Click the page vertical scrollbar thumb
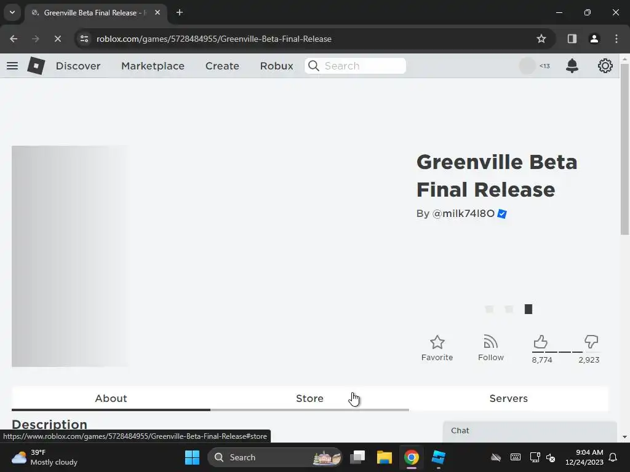Viewport: 630px width, 472px height. [x=624, y=149]
